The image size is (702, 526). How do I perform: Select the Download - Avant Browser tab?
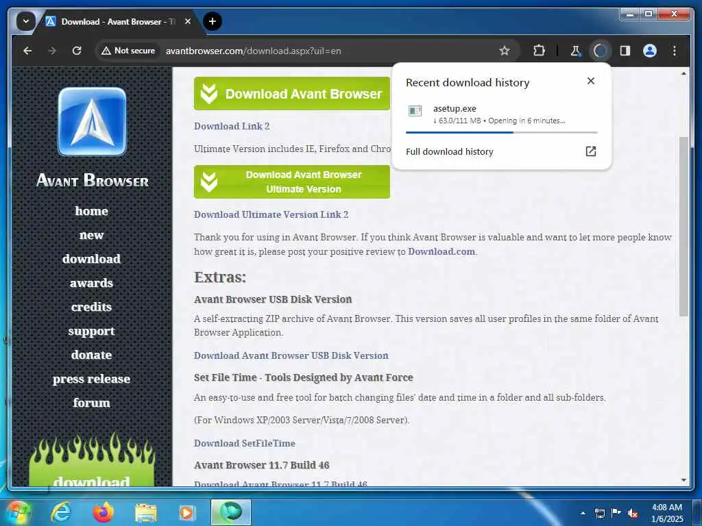point(119,21)
